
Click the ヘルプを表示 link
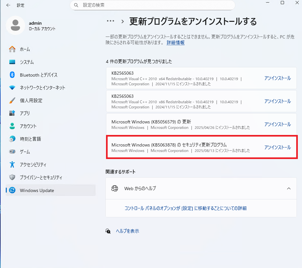coord(127,231)
